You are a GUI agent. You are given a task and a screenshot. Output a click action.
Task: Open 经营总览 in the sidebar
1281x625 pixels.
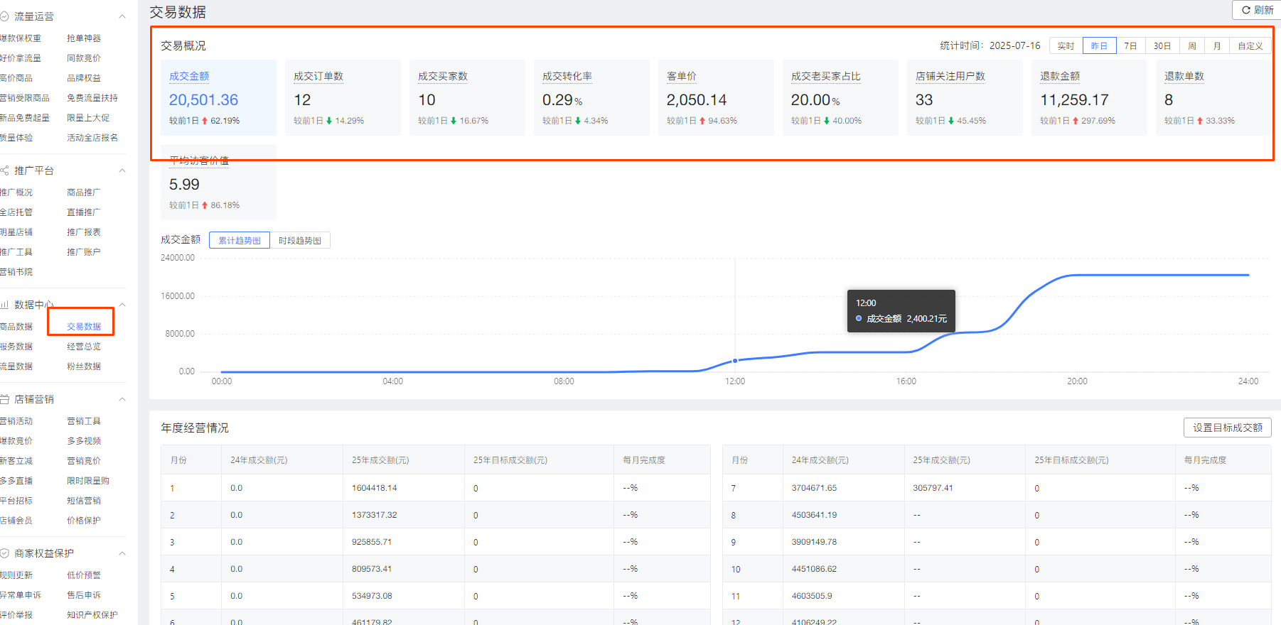[84, 347]
